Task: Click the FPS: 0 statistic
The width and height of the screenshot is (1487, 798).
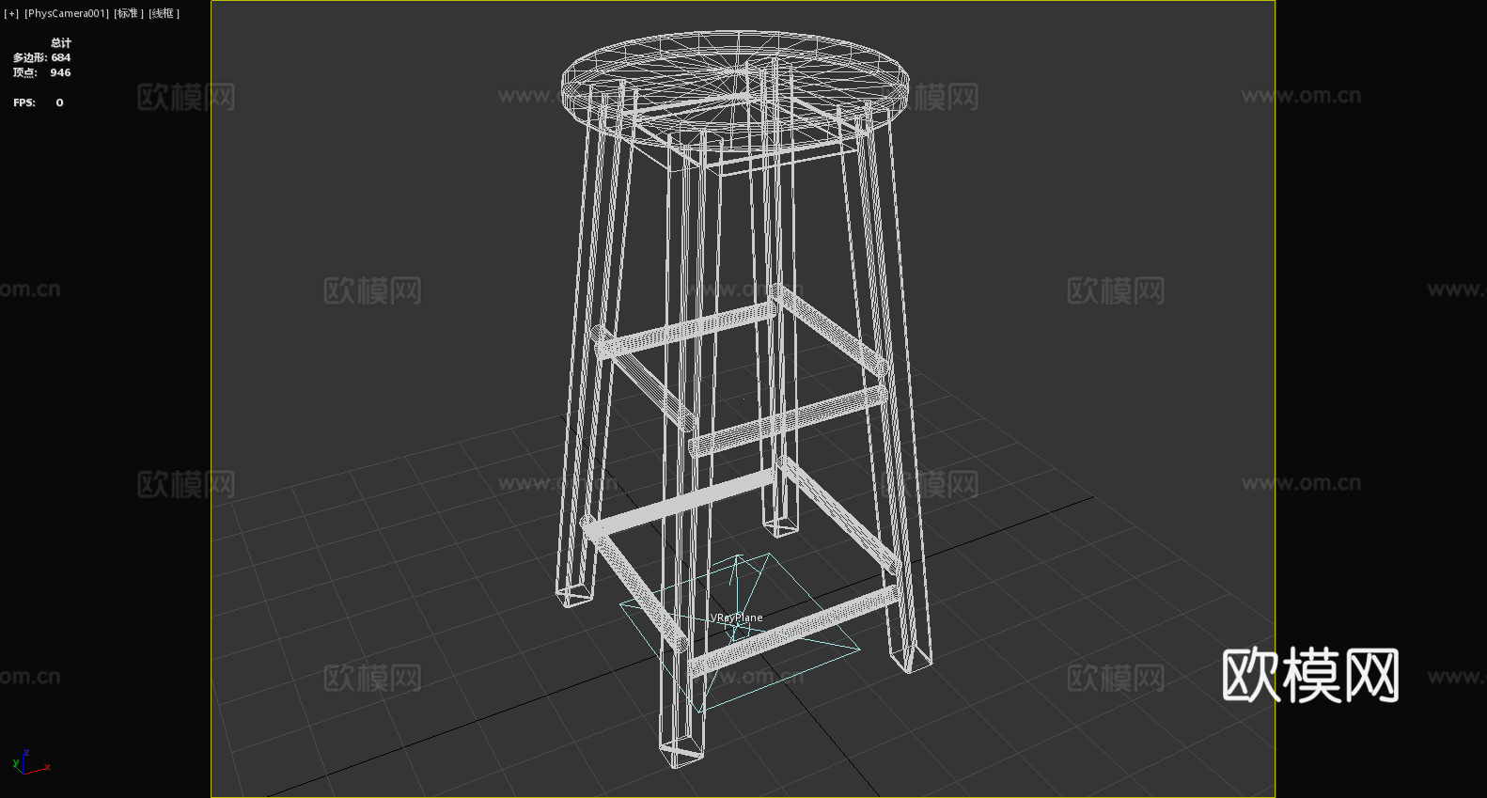Action: [x=39, y=102]
